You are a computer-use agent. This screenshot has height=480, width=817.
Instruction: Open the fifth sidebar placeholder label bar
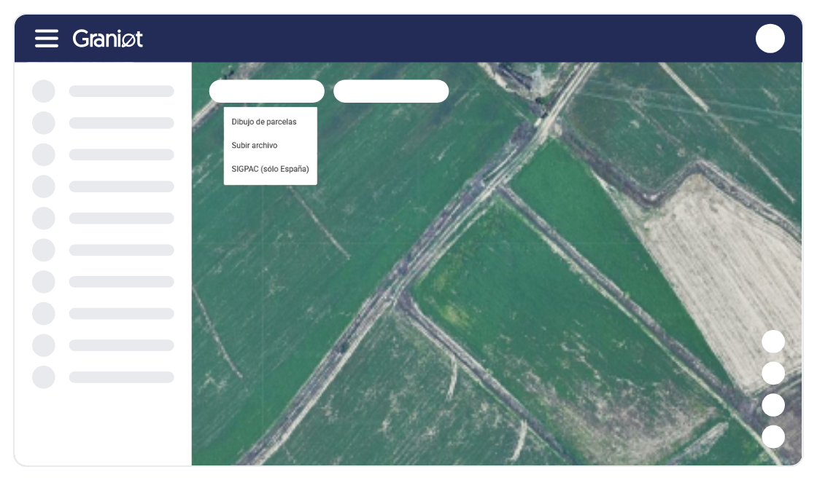pos(121,219)
